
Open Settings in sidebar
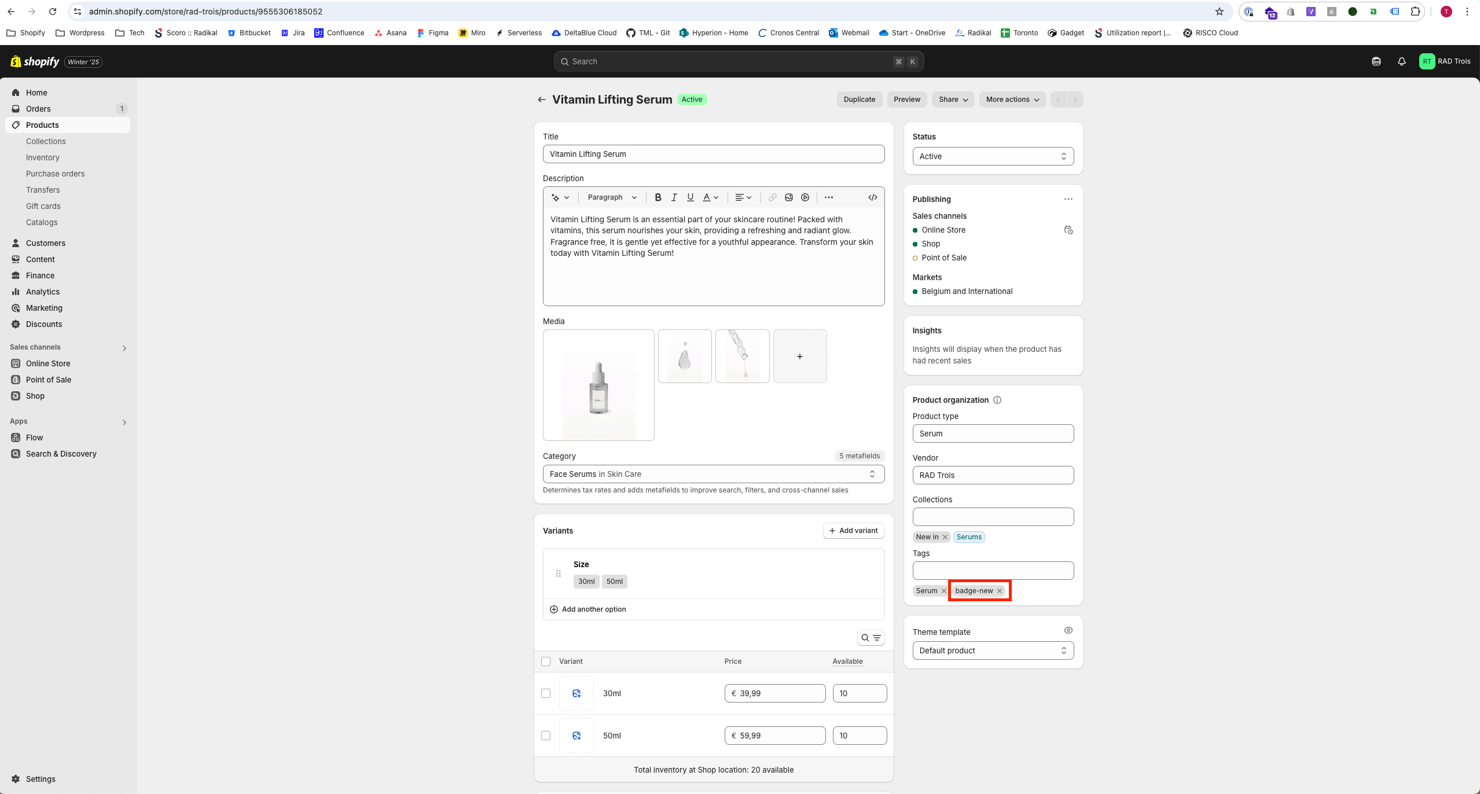pyautogui.click(x=68, y=779)
